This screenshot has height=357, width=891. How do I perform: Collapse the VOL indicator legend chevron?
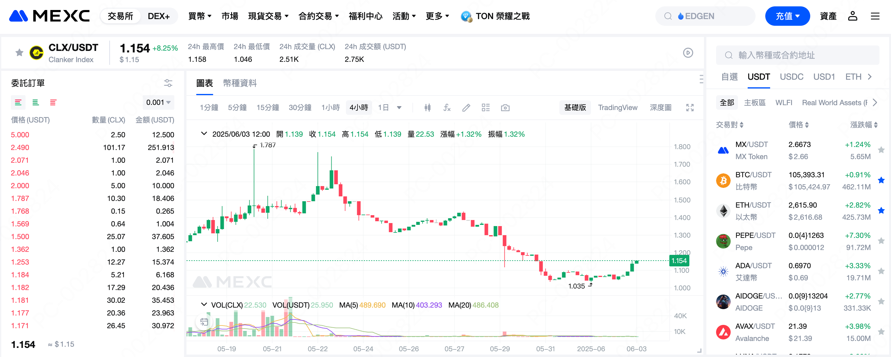(204, 305)
